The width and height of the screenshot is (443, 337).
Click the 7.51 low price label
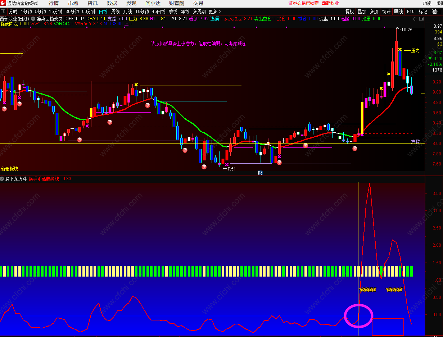pyautogui.click(x=231, y=169)
